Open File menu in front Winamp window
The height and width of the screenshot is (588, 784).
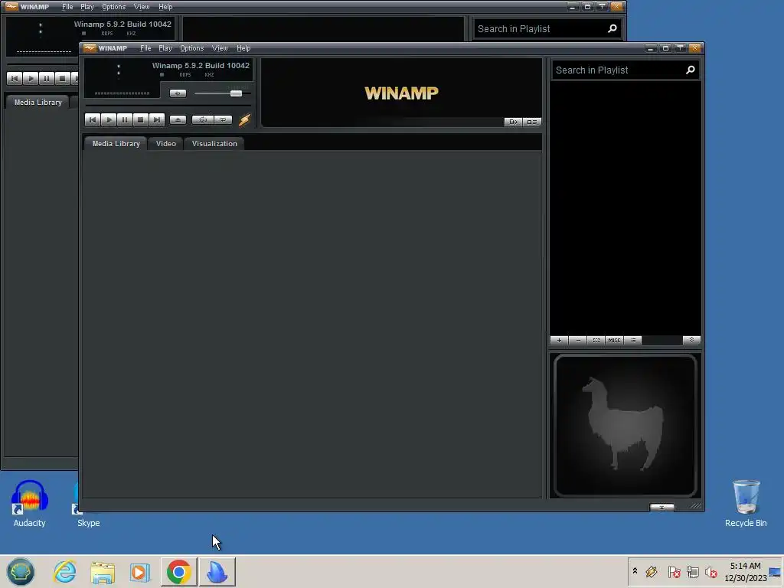point(145,48)
